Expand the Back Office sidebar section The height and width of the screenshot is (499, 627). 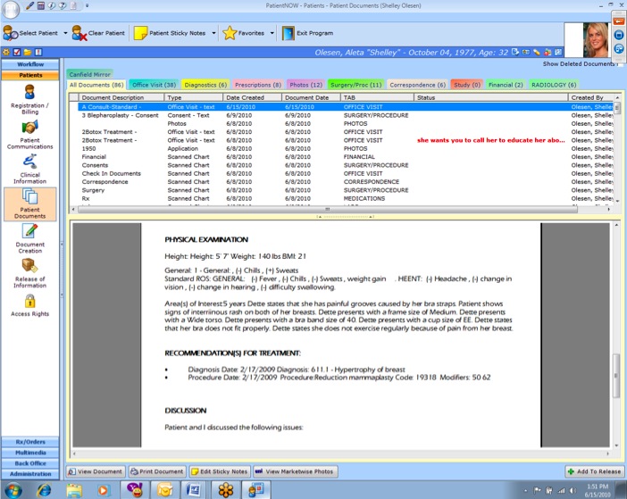coord(30,463)
